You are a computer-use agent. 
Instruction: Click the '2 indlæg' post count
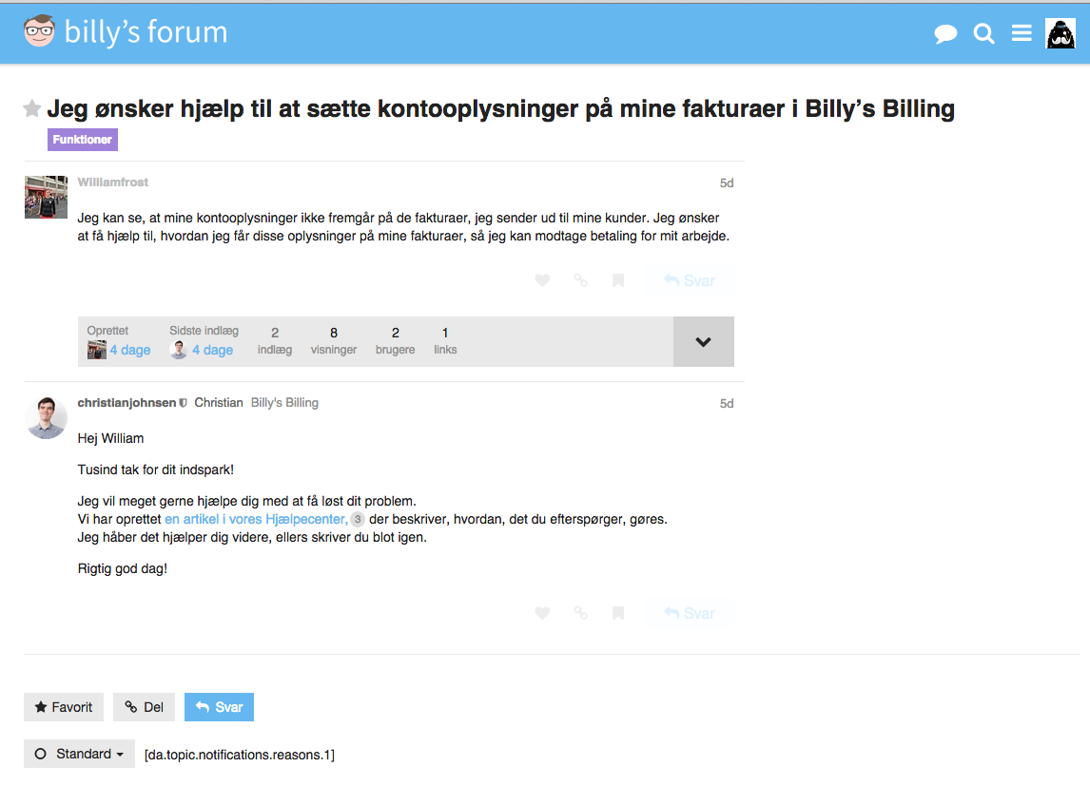pos(275,341)
